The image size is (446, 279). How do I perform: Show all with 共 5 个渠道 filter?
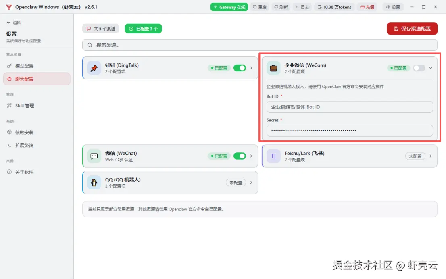click(101, 29)
